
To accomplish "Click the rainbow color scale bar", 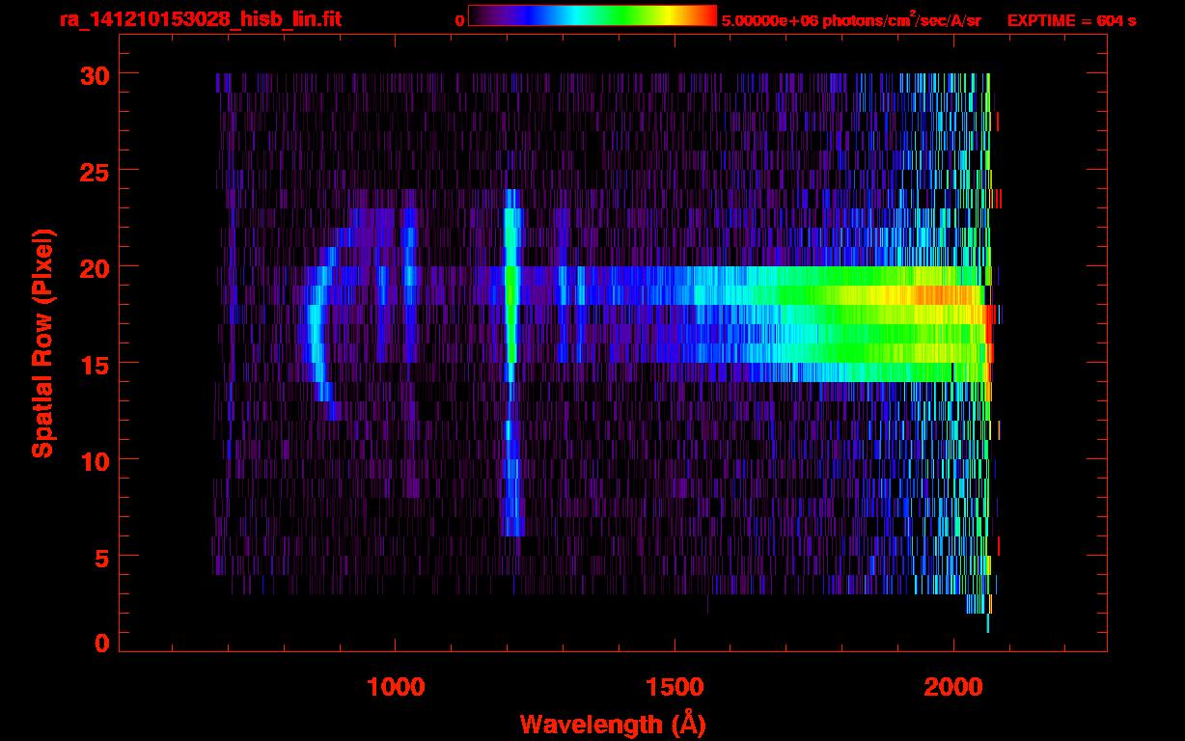I will (x=592, y=15).
